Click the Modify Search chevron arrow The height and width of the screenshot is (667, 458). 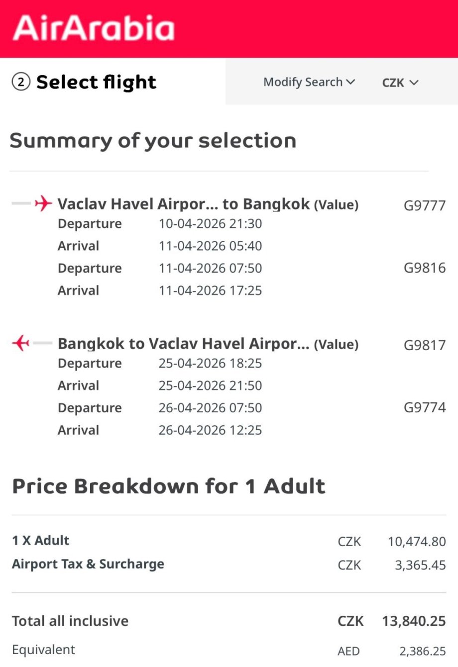click(350, 82)
